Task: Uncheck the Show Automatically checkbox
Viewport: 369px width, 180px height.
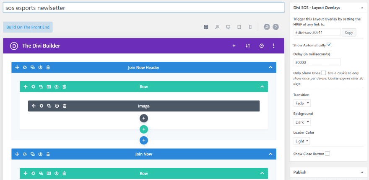Action: pos(329,45)
